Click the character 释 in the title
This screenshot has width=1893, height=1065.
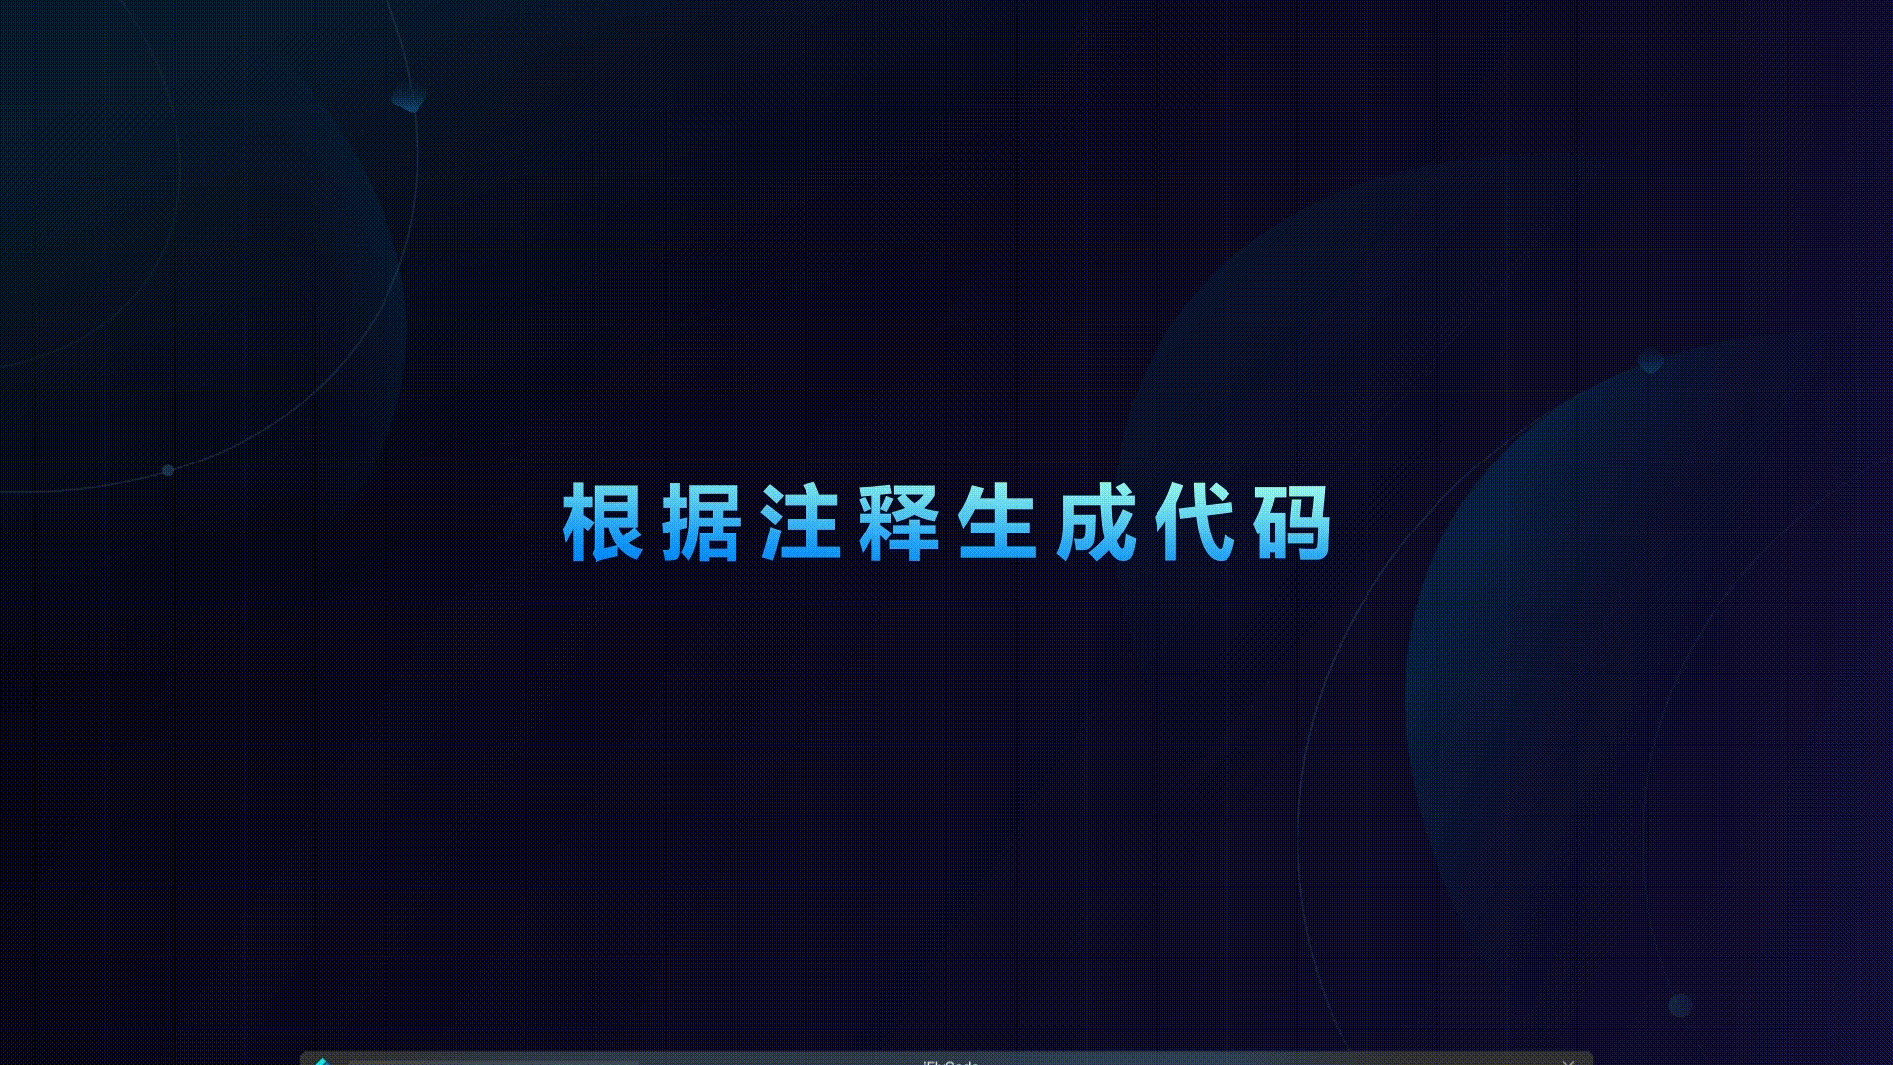click(x=898, y=523)
